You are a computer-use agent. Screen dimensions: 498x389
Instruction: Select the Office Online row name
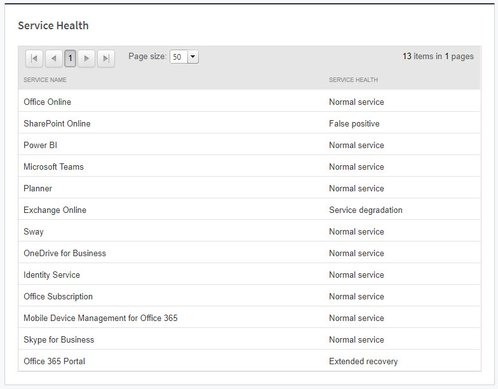[47, 102]
